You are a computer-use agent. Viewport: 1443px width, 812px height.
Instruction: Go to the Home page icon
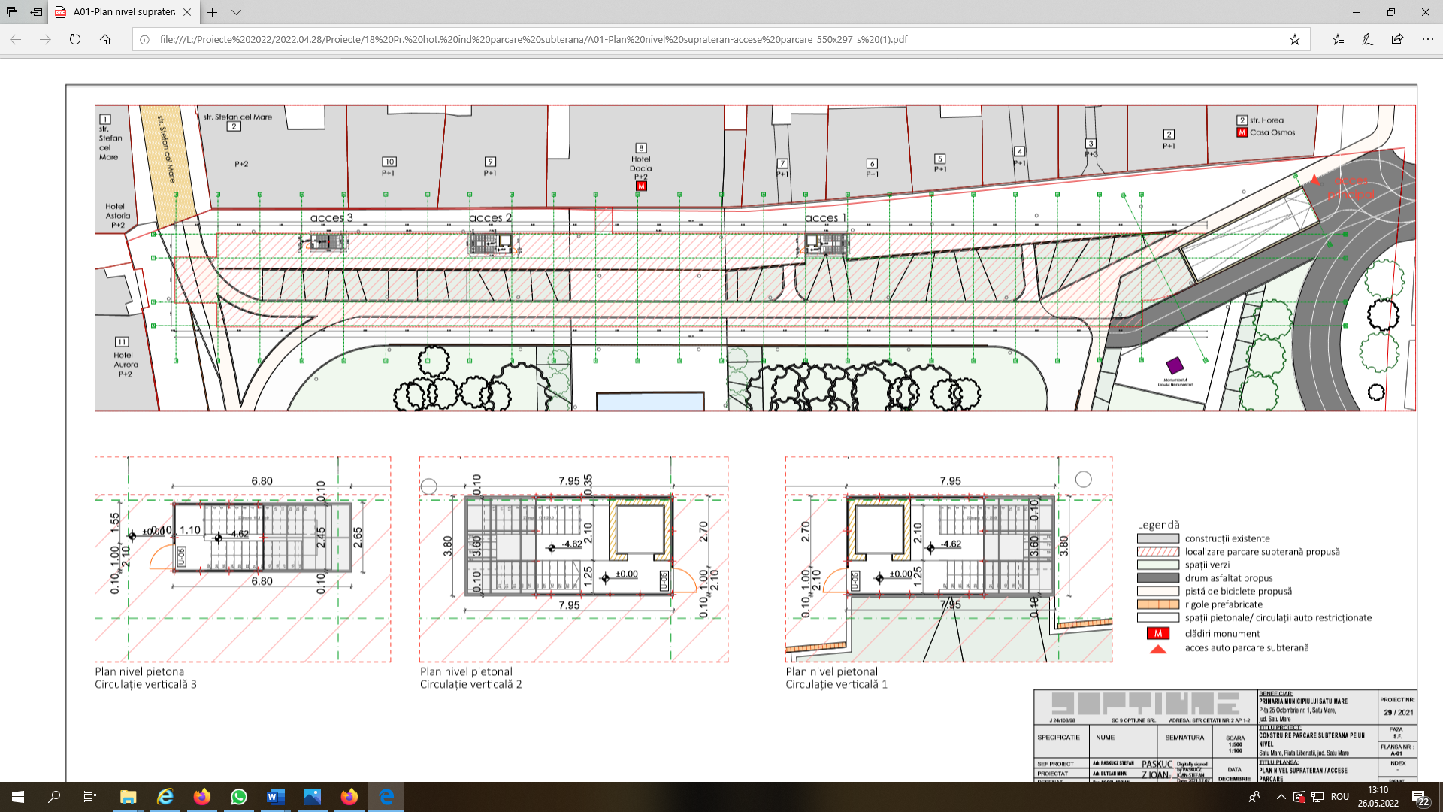coord(105,39)
